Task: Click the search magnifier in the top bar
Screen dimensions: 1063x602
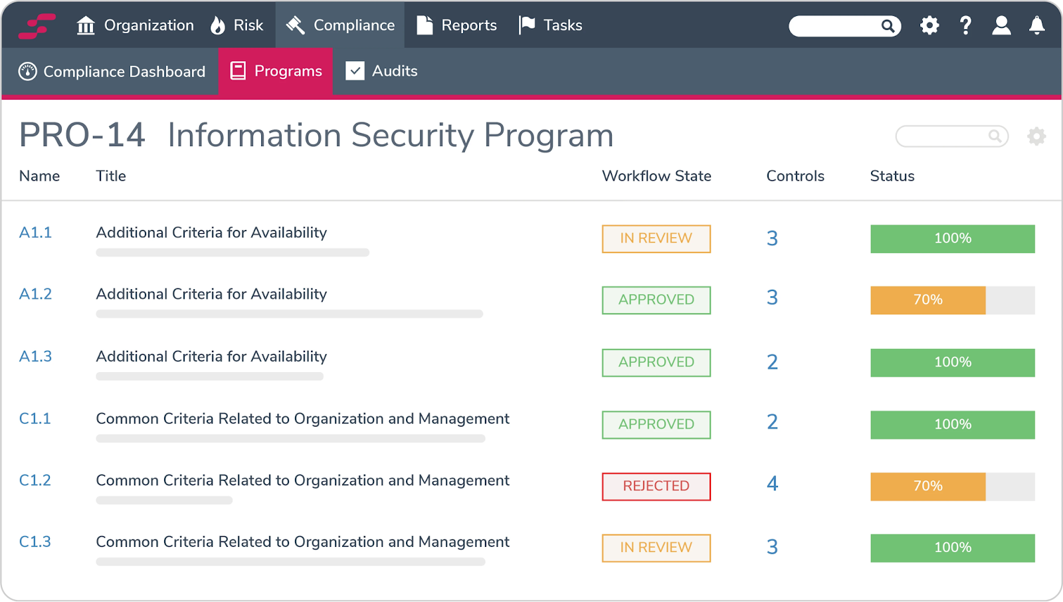Action: tap(888, 25)
